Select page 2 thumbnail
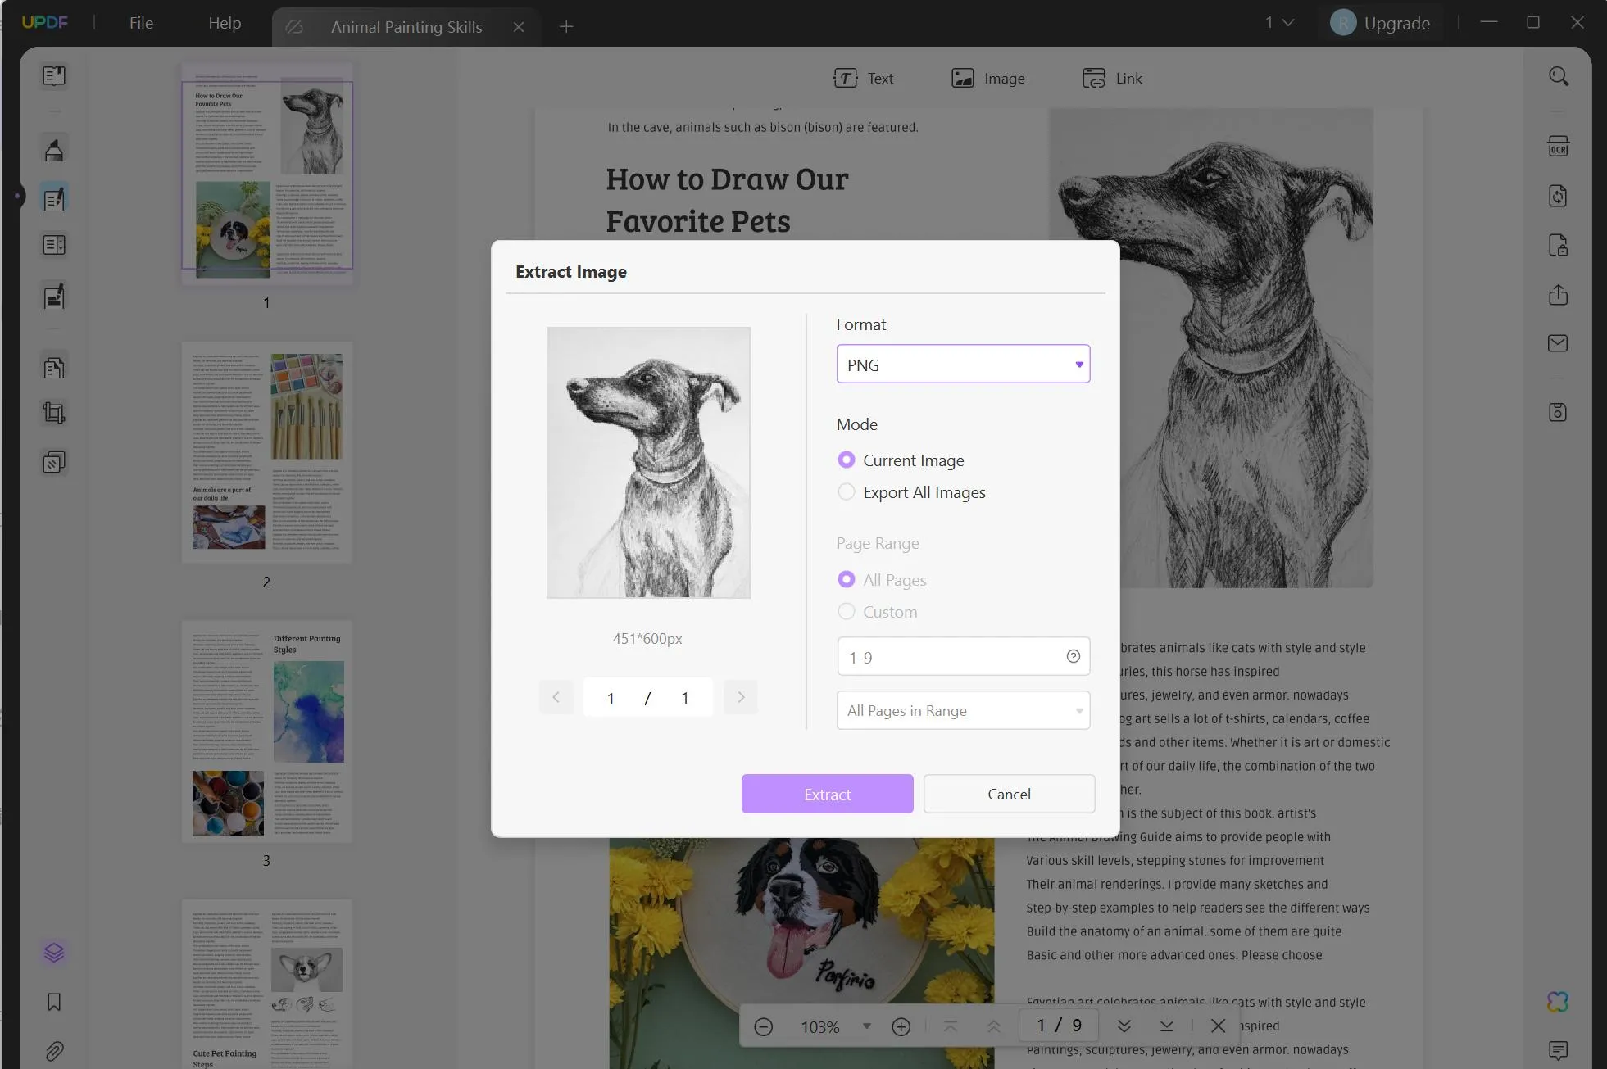 click(x=267, y=452)
